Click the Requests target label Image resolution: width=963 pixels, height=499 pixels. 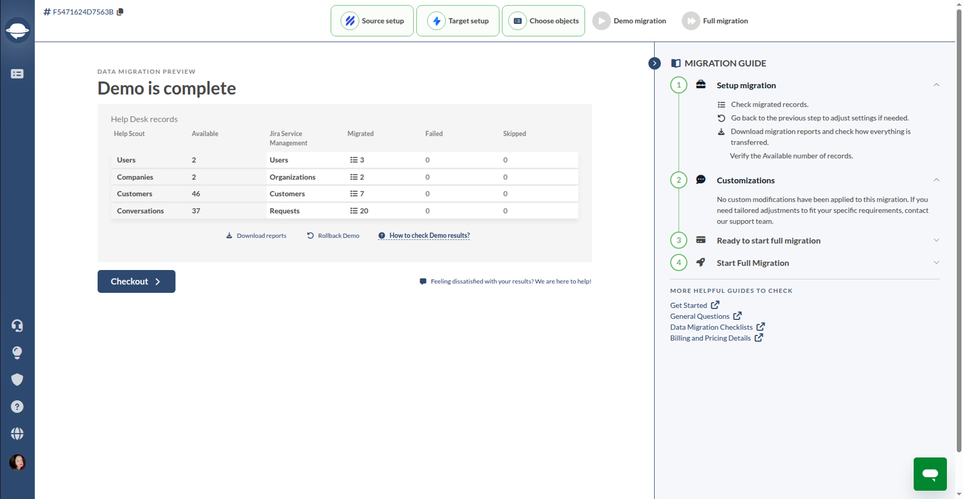tap(284, 211)
